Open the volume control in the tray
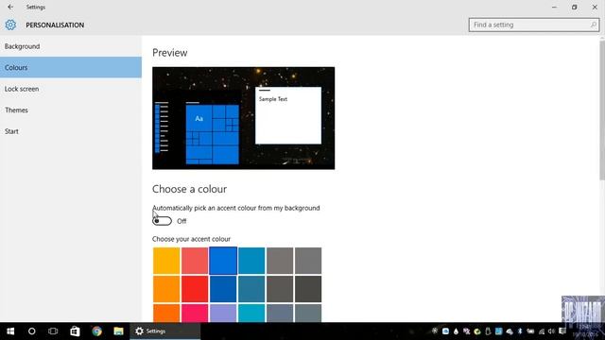This screenshot has height=340, width=605. (551, 331)
